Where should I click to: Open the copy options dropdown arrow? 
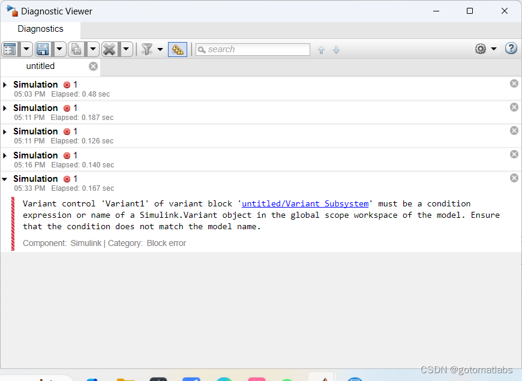tap(93, 50)
